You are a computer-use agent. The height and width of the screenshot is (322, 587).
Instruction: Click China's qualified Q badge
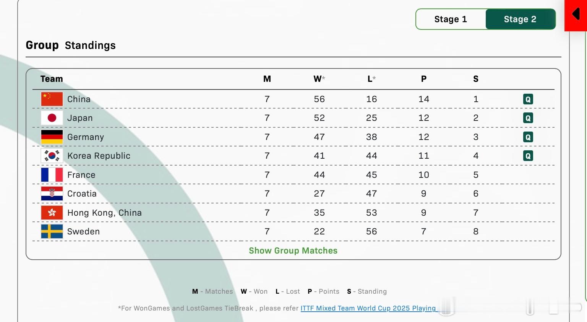(528, 99)
